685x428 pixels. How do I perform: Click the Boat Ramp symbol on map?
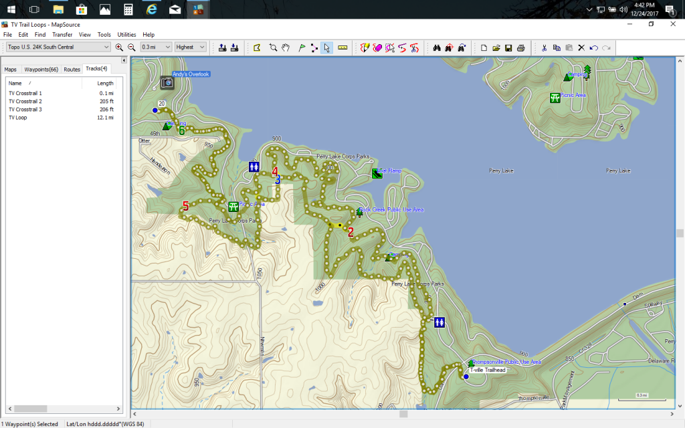pyautogui.click(x=377, y=173)
